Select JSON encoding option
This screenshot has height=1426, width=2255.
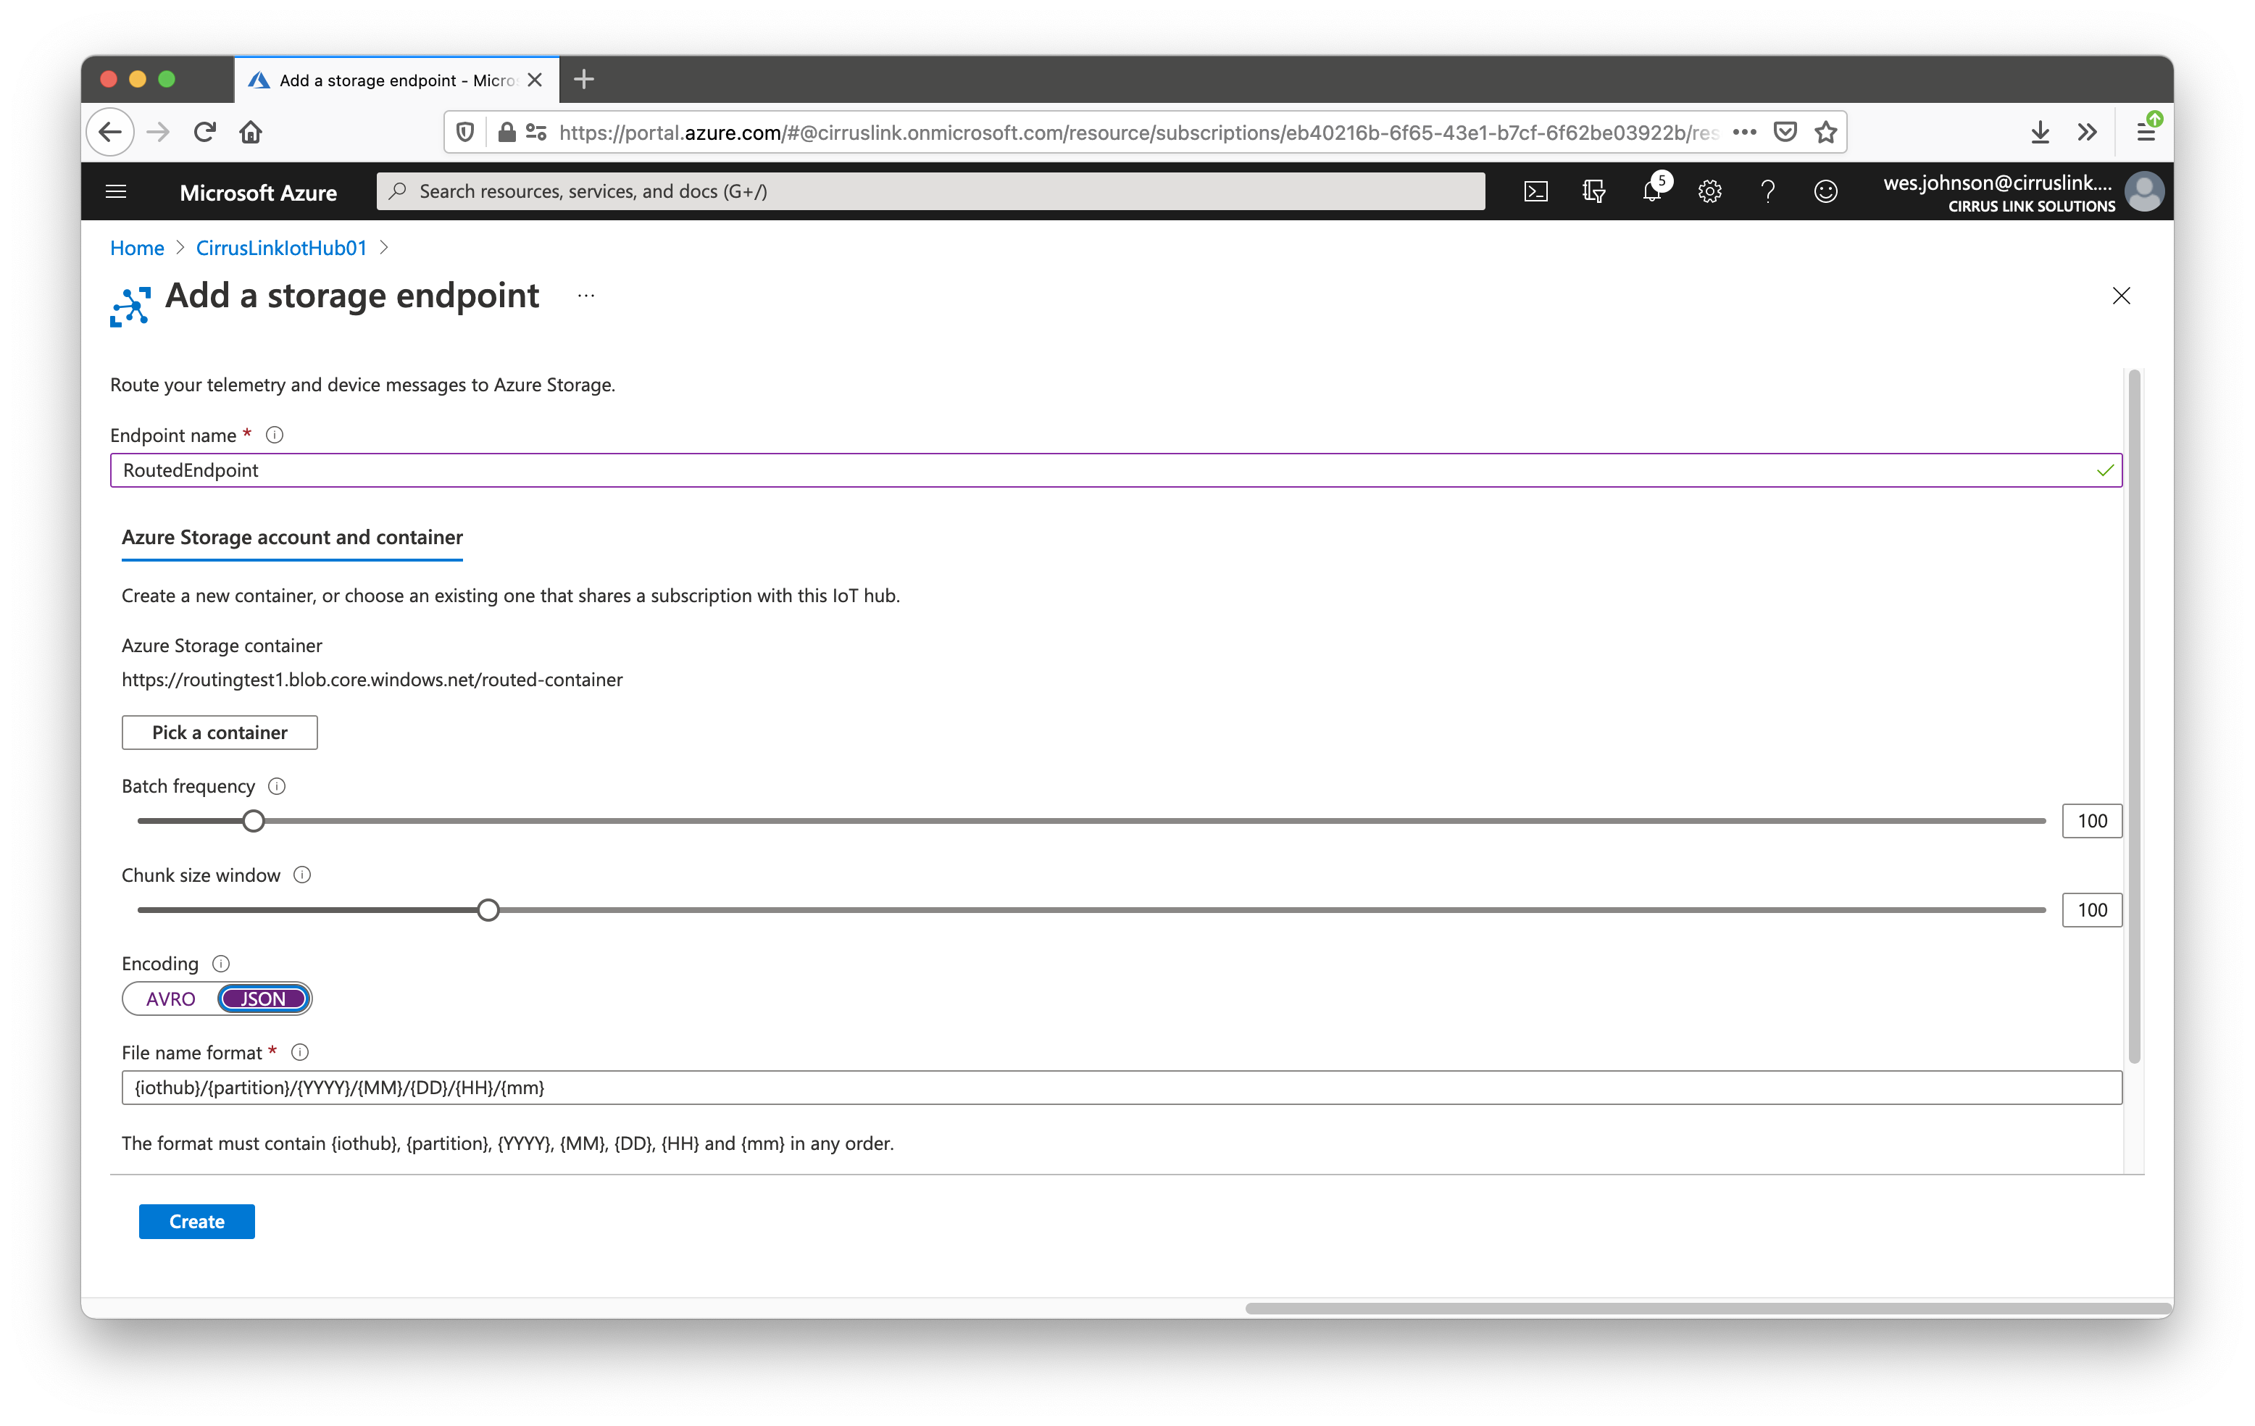[x=263, y=999]
